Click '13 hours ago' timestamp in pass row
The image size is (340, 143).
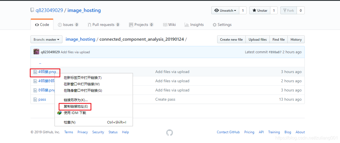[x=290, y=100]
